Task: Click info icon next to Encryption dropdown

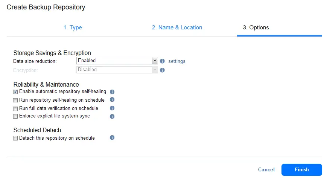Action: click(162, 70)
